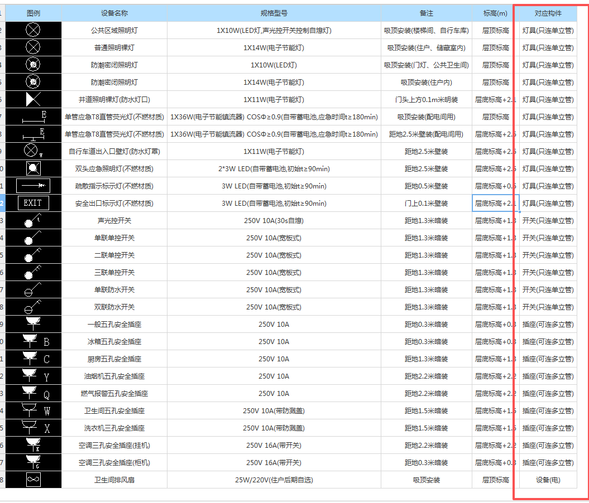Select the 双头应急照明灯 legend symbol

(x=33, y=168)
